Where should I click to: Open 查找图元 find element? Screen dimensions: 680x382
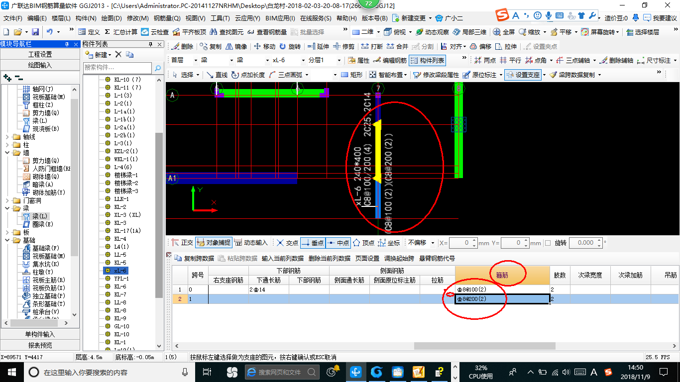coord(227,32)
